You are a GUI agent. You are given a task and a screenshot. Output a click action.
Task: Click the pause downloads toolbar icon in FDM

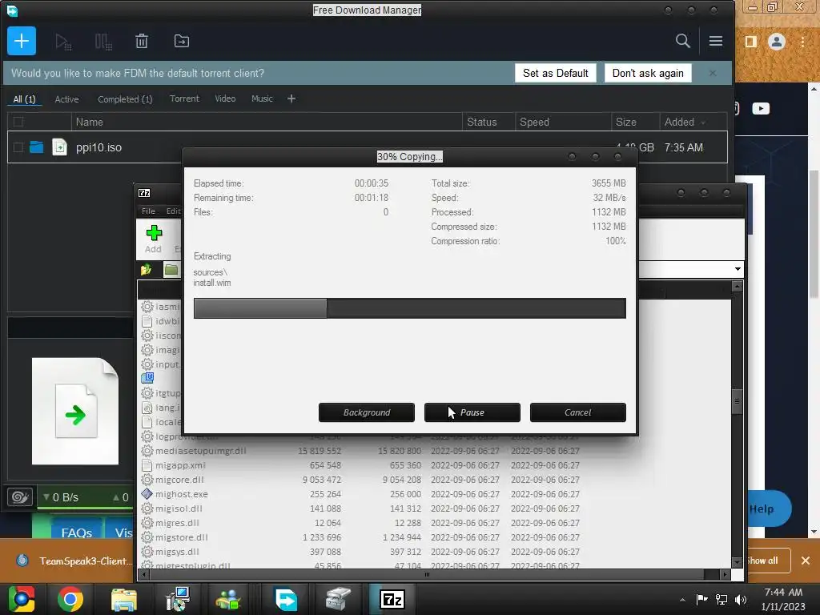pyautogui.click(x=103, y=42)
